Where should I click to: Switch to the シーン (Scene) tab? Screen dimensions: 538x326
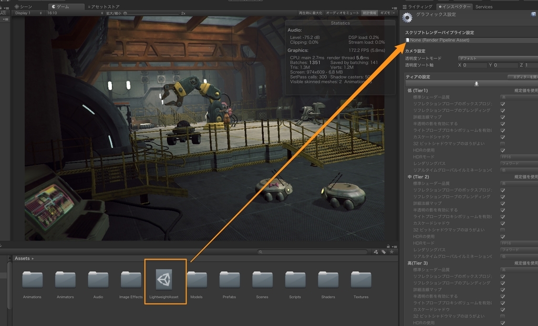[x=23, y=6]
